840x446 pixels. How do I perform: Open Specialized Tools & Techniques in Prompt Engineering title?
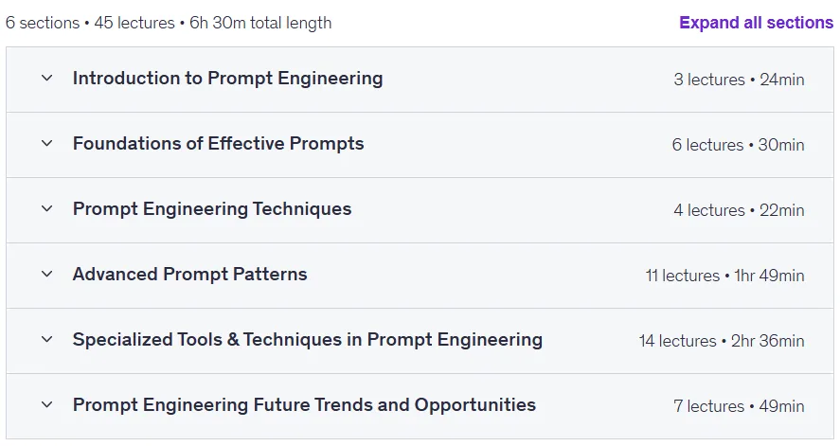[308, 339]
